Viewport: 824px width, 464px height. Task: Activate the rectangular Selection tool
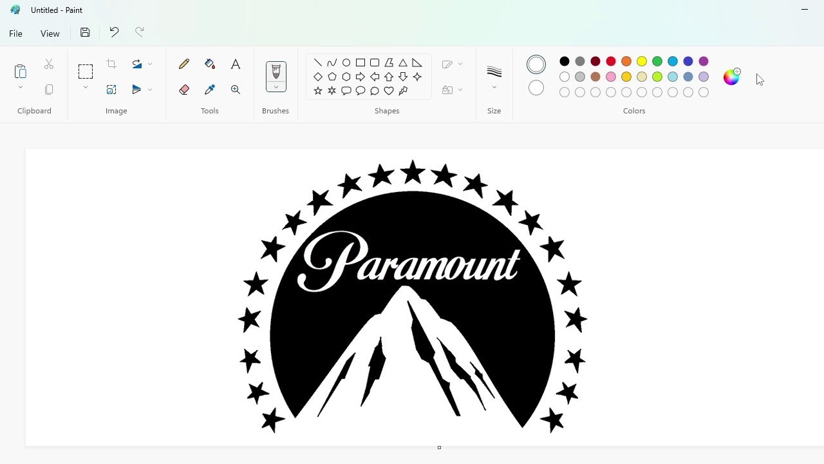coord(86,71)
